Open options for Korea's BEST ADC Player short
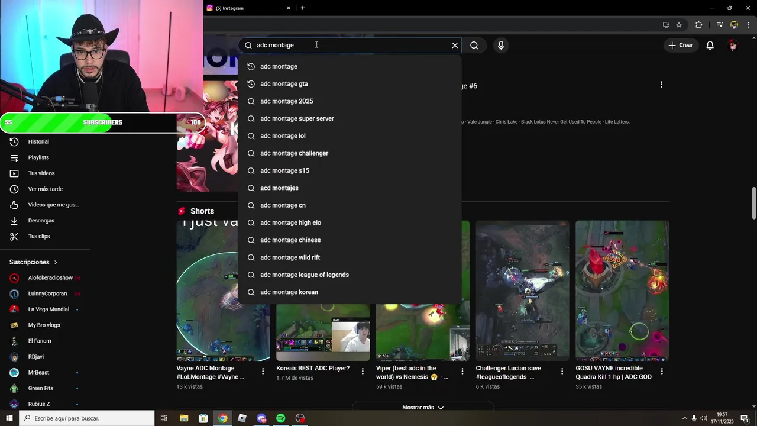The height and width of the screenshot is (426, 757). (363, 372)
